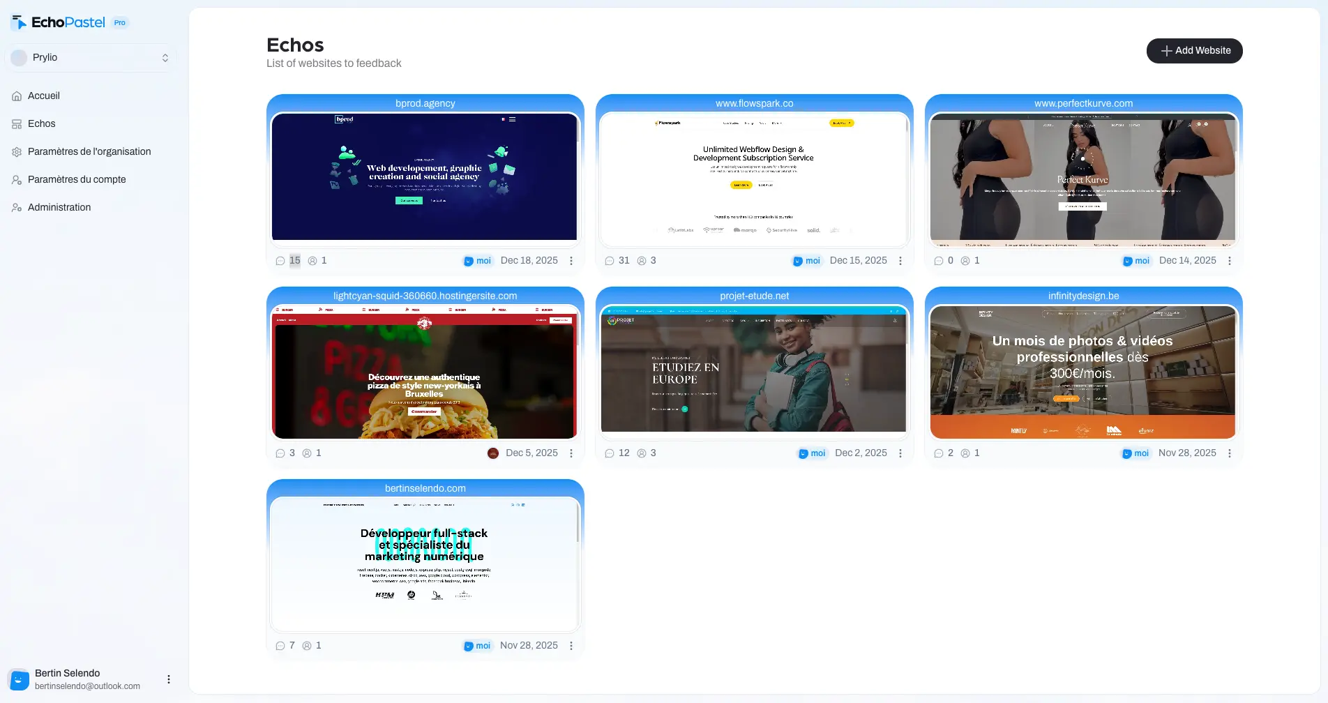Open Paramètres du compte

pos(77,179)
